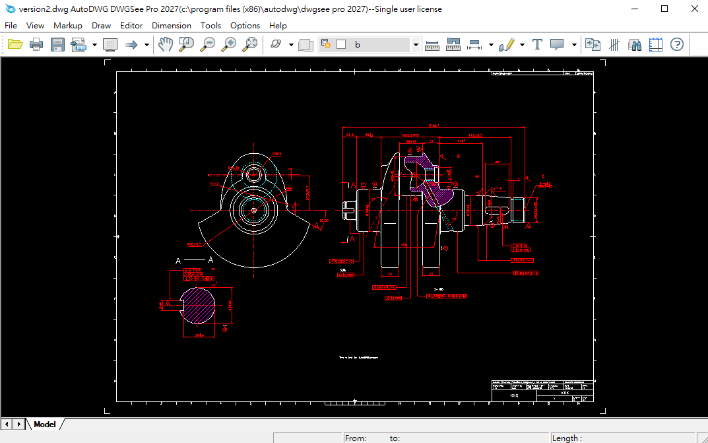
Task: Open a drawing file with the folder icon
Action: 15,45
